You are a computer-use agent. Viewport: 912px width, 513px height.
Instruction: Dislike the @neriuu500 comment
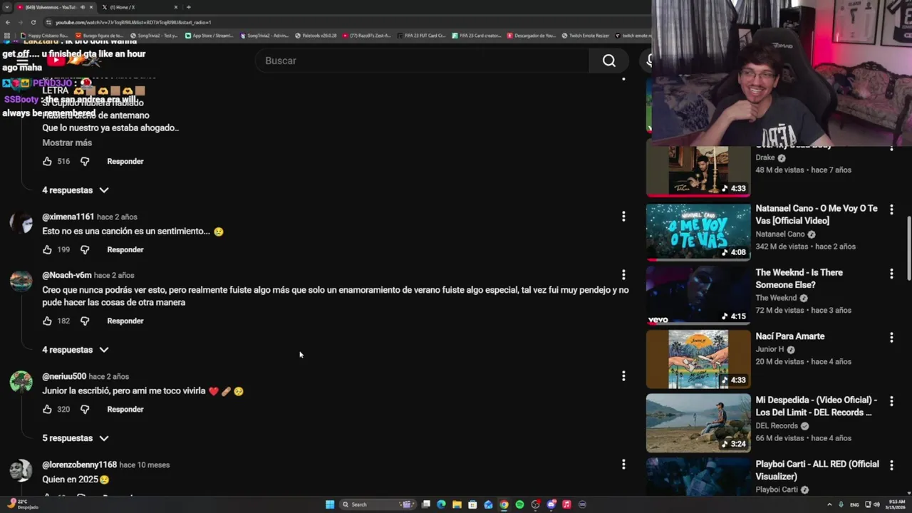(x=85, y=409)
